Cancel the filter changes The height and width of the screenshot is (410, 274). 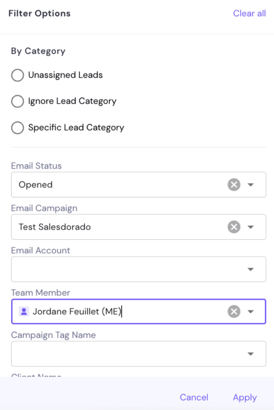[194, 397]
